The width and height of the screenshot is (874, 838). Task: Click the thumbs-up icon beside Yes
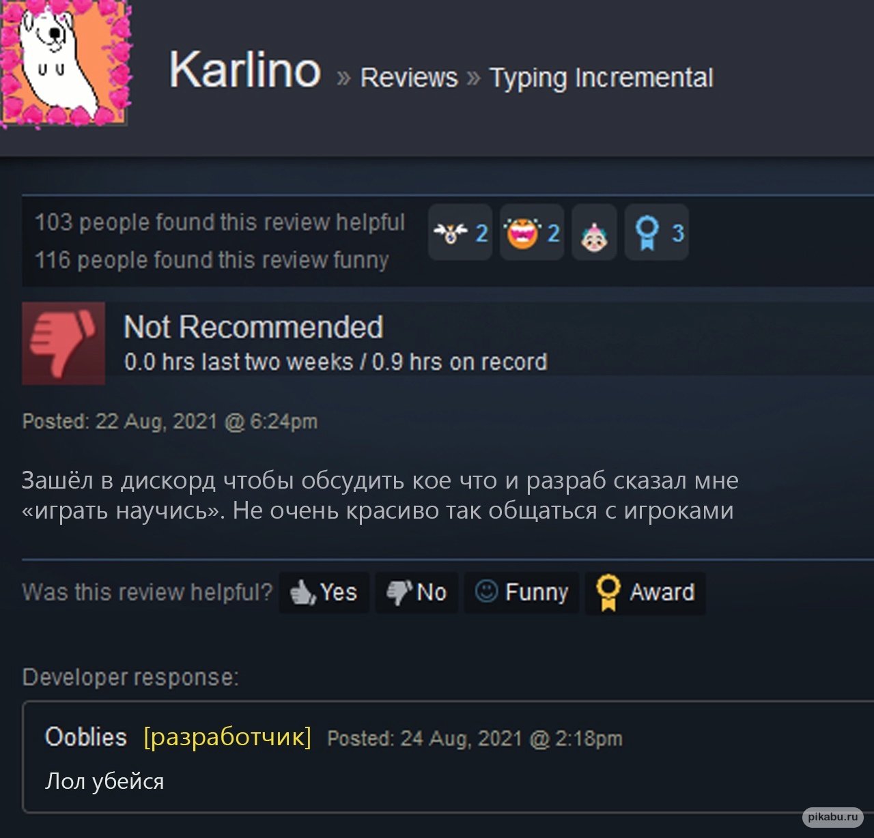[302, 592]
